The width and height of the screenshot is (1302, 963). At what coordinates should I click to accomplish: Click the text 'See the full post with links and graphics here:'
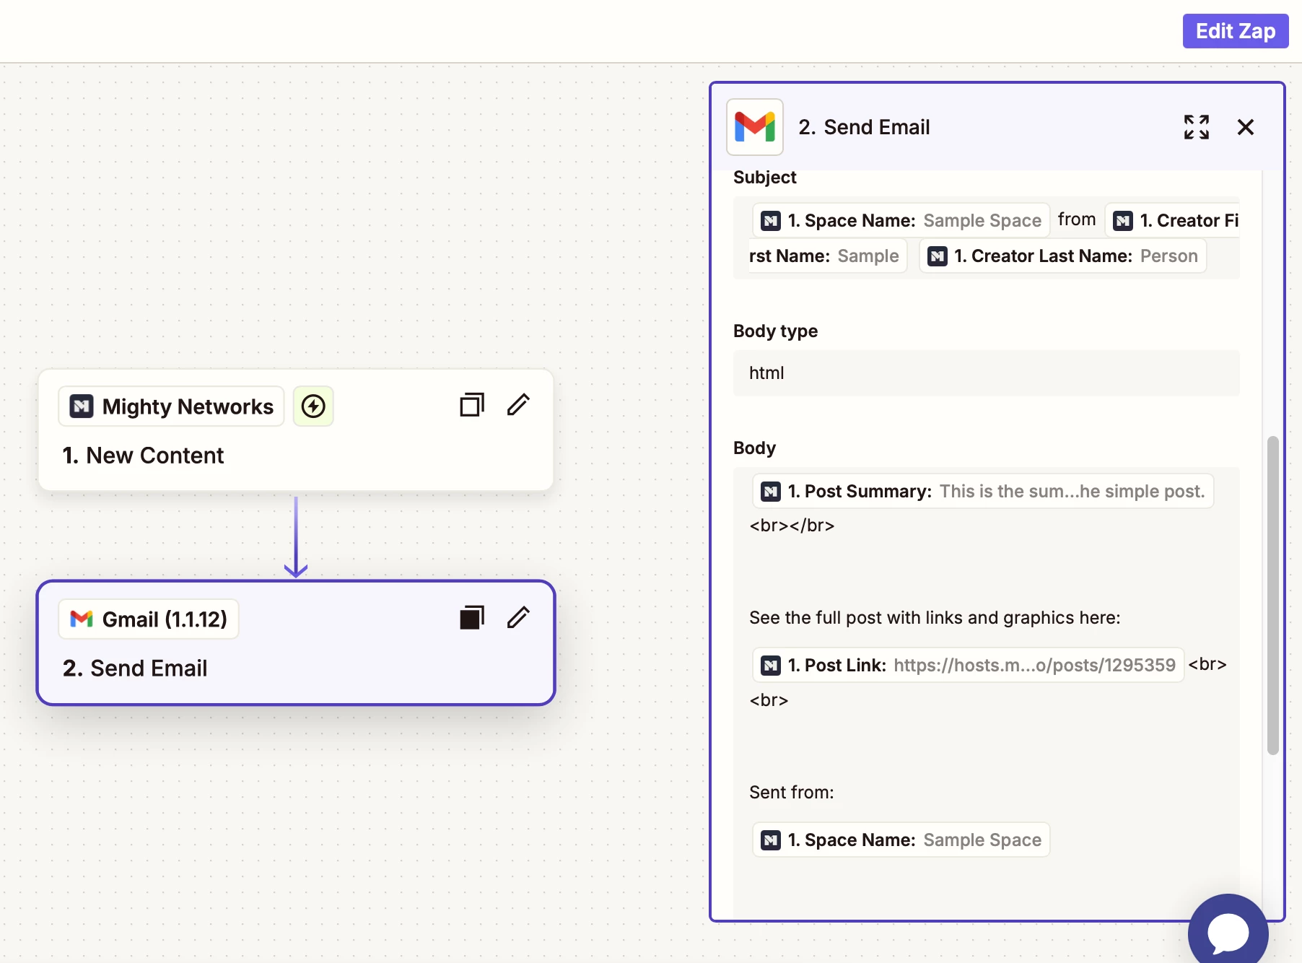935,618
